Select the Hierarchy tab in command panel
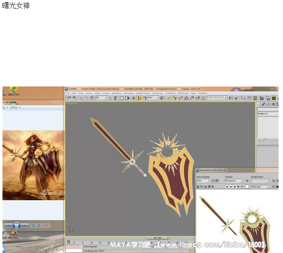Viewport: 283px width, 253px height. (269, 104)
